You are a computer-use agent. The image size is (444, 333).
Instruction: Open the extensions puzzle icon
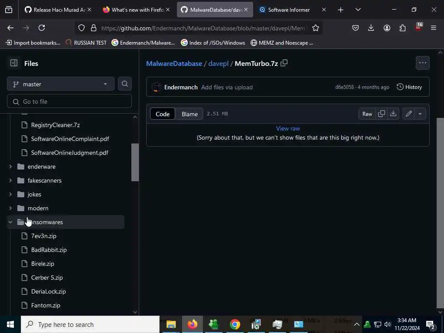tap(402, 28)
